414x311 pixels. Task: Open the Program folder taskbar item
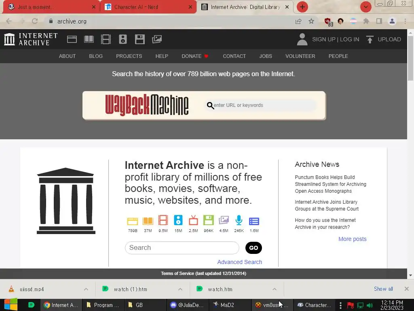click(103, 305)
